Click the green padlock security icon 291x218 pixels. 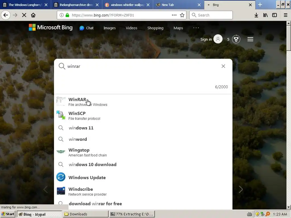(x=67, y=15)
